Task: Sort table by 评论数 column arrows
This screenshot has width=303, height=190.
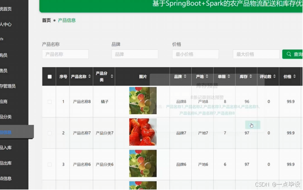Action: click(x=274, y=76)
